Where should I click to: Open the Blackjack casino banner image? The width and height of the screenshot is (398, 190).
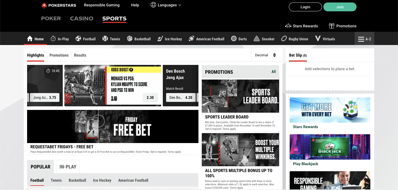point(330,147)
